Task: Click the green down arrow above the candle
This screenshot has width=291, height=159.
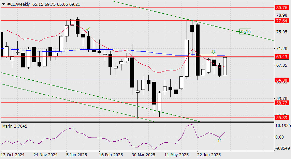Action: coord(214,52)
